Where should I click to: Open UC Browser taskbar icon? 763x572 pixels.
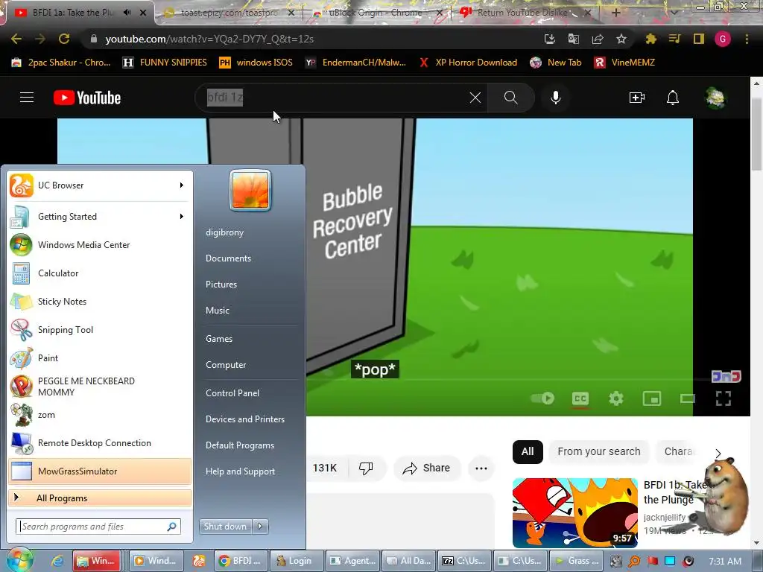pyautogui.click(x=198, y=561)
